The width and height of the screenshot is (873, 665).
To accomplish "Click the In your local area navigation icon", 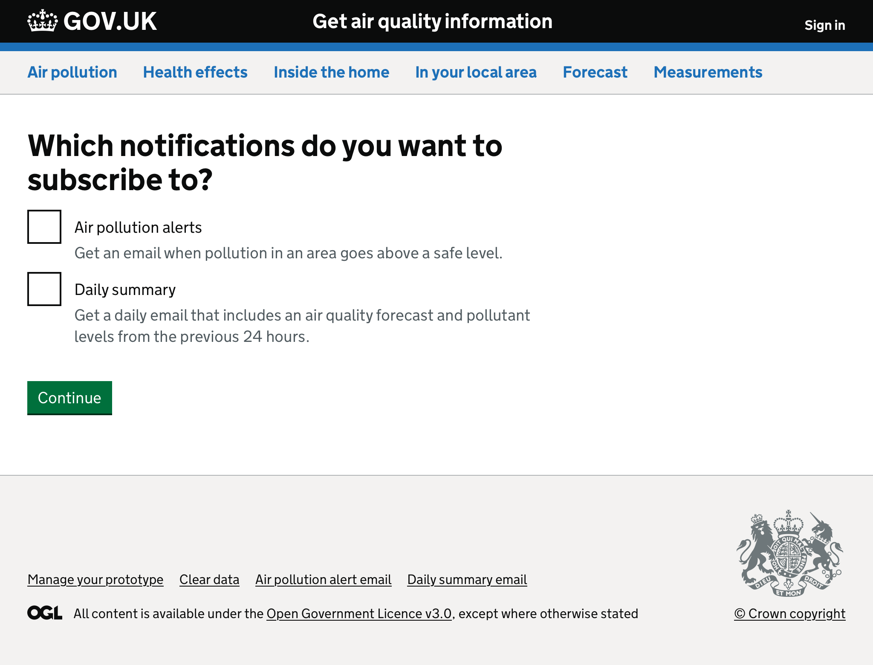I will (x=476, y=72).
